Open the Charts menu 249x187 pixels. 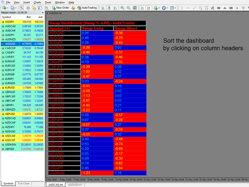[37, 2]
